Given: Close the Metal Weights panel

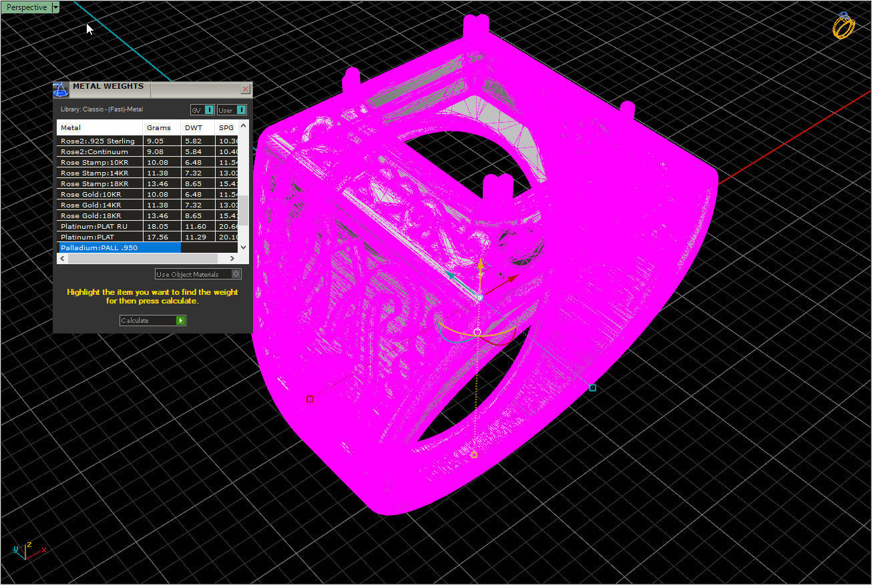Looking at the screenshot, I should [245, 89].
